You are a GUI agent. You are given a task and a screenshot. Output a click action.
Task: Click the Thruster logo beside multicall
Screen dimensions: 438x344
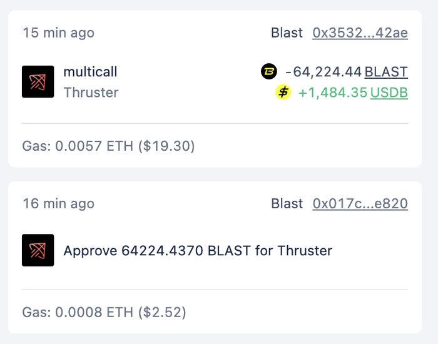click(x=38, y=82)
